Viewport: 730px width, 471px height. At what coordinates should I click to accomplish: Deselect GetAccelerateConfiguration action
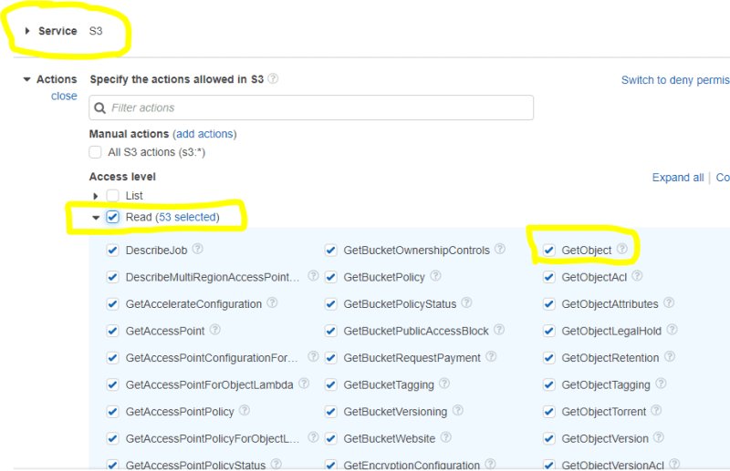[112, 304]
